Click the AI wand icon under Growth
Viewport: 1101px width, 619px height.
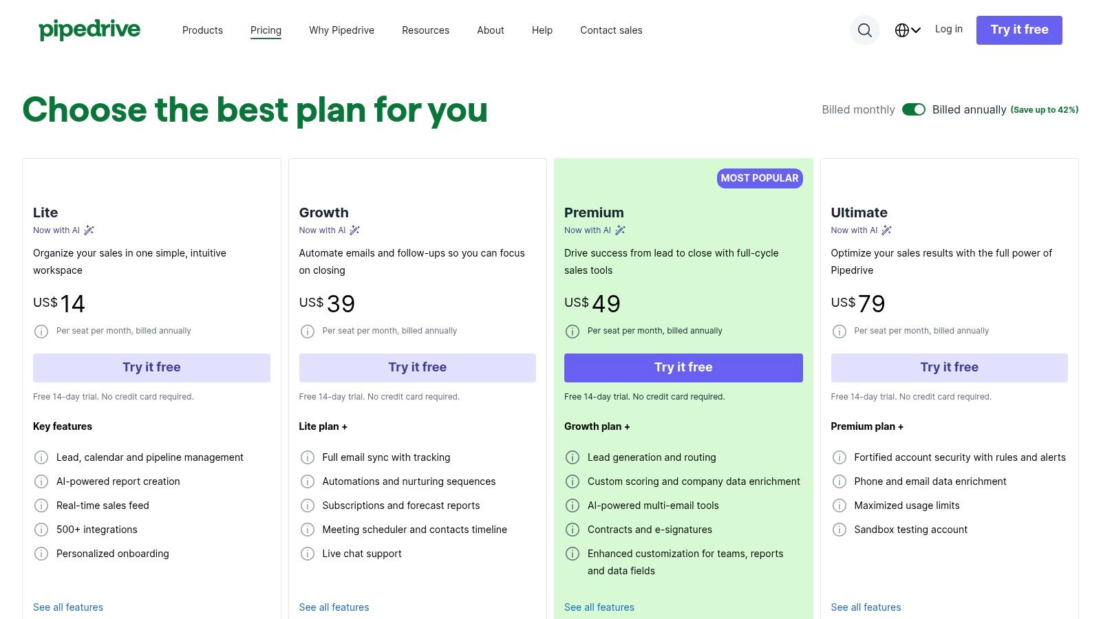pyautogui.click(x=354, y=230)
